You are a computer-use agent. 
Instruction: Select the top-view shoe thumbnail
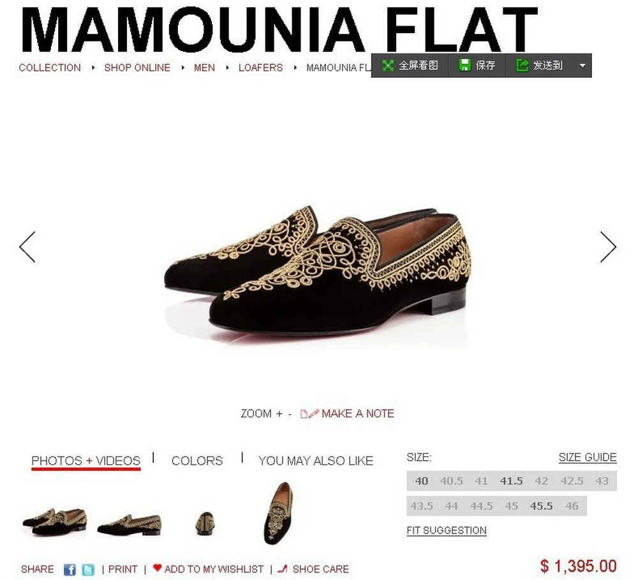click(279, 512)
